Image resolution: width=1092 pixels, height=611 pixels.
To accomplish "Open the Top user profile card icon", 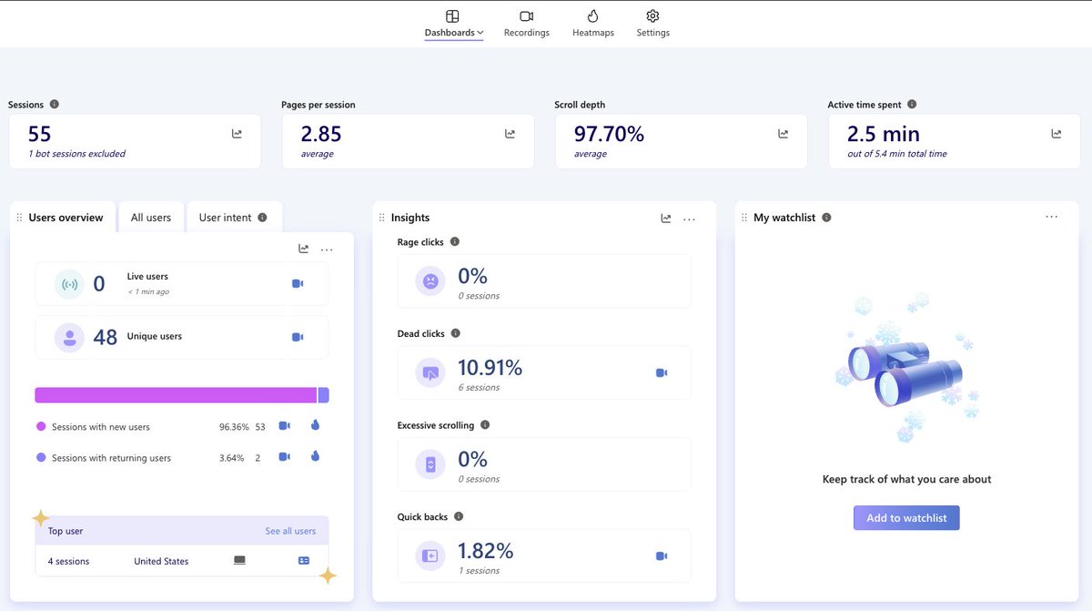I will [x=304, y=561].
